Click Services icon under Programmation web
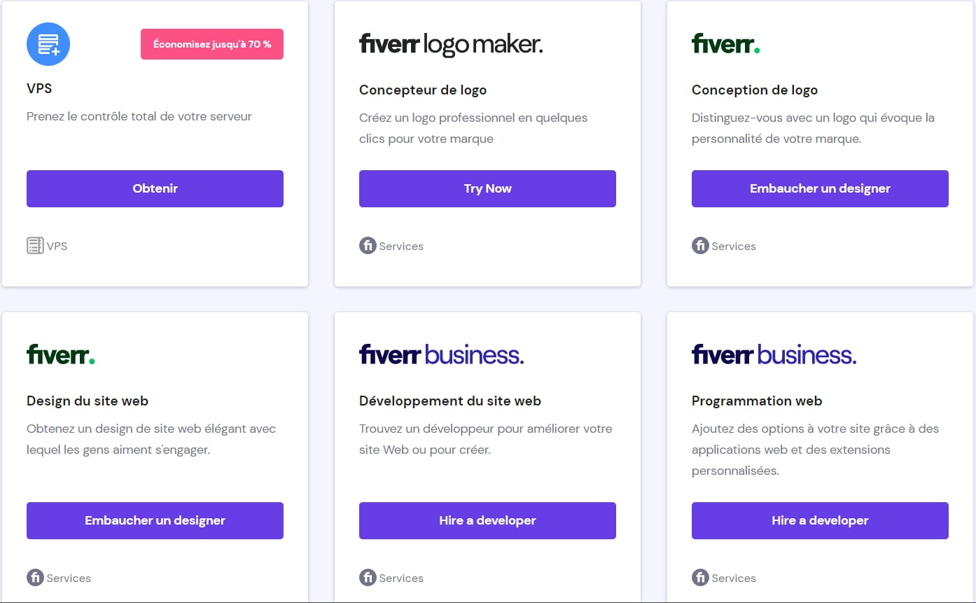 [x=700, y=578]
